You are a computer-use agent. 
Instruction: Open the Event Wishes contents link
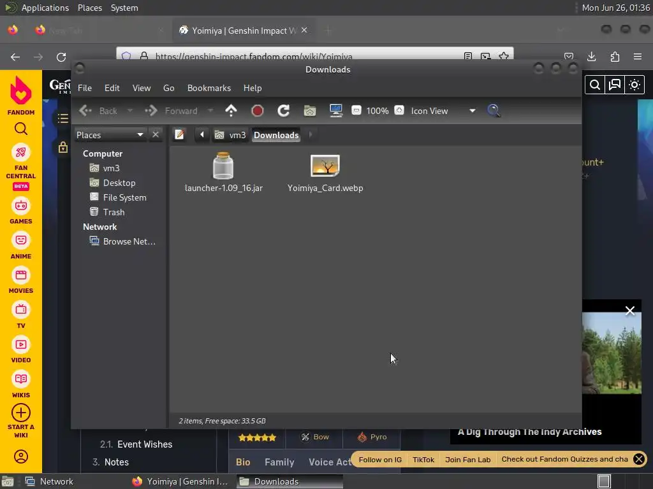(x=145, y=444)
